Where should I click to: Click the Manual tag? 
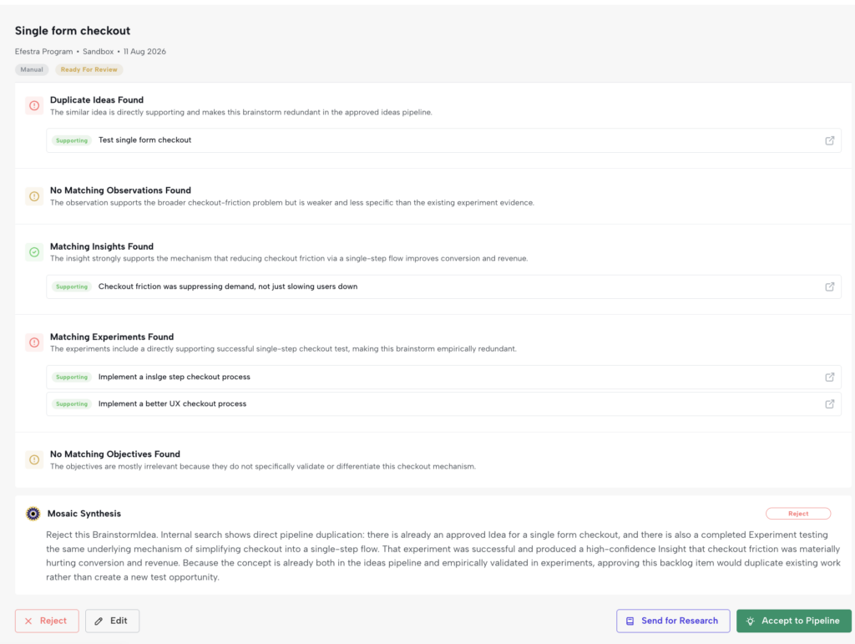[32, 70]
